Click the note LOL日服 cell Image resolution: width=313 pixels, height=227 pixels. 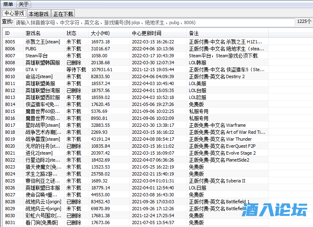[197, 188]
